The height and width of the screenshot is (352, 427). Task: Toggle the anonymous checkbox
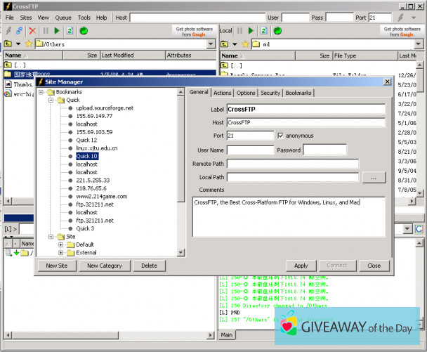tap(281, 136)
